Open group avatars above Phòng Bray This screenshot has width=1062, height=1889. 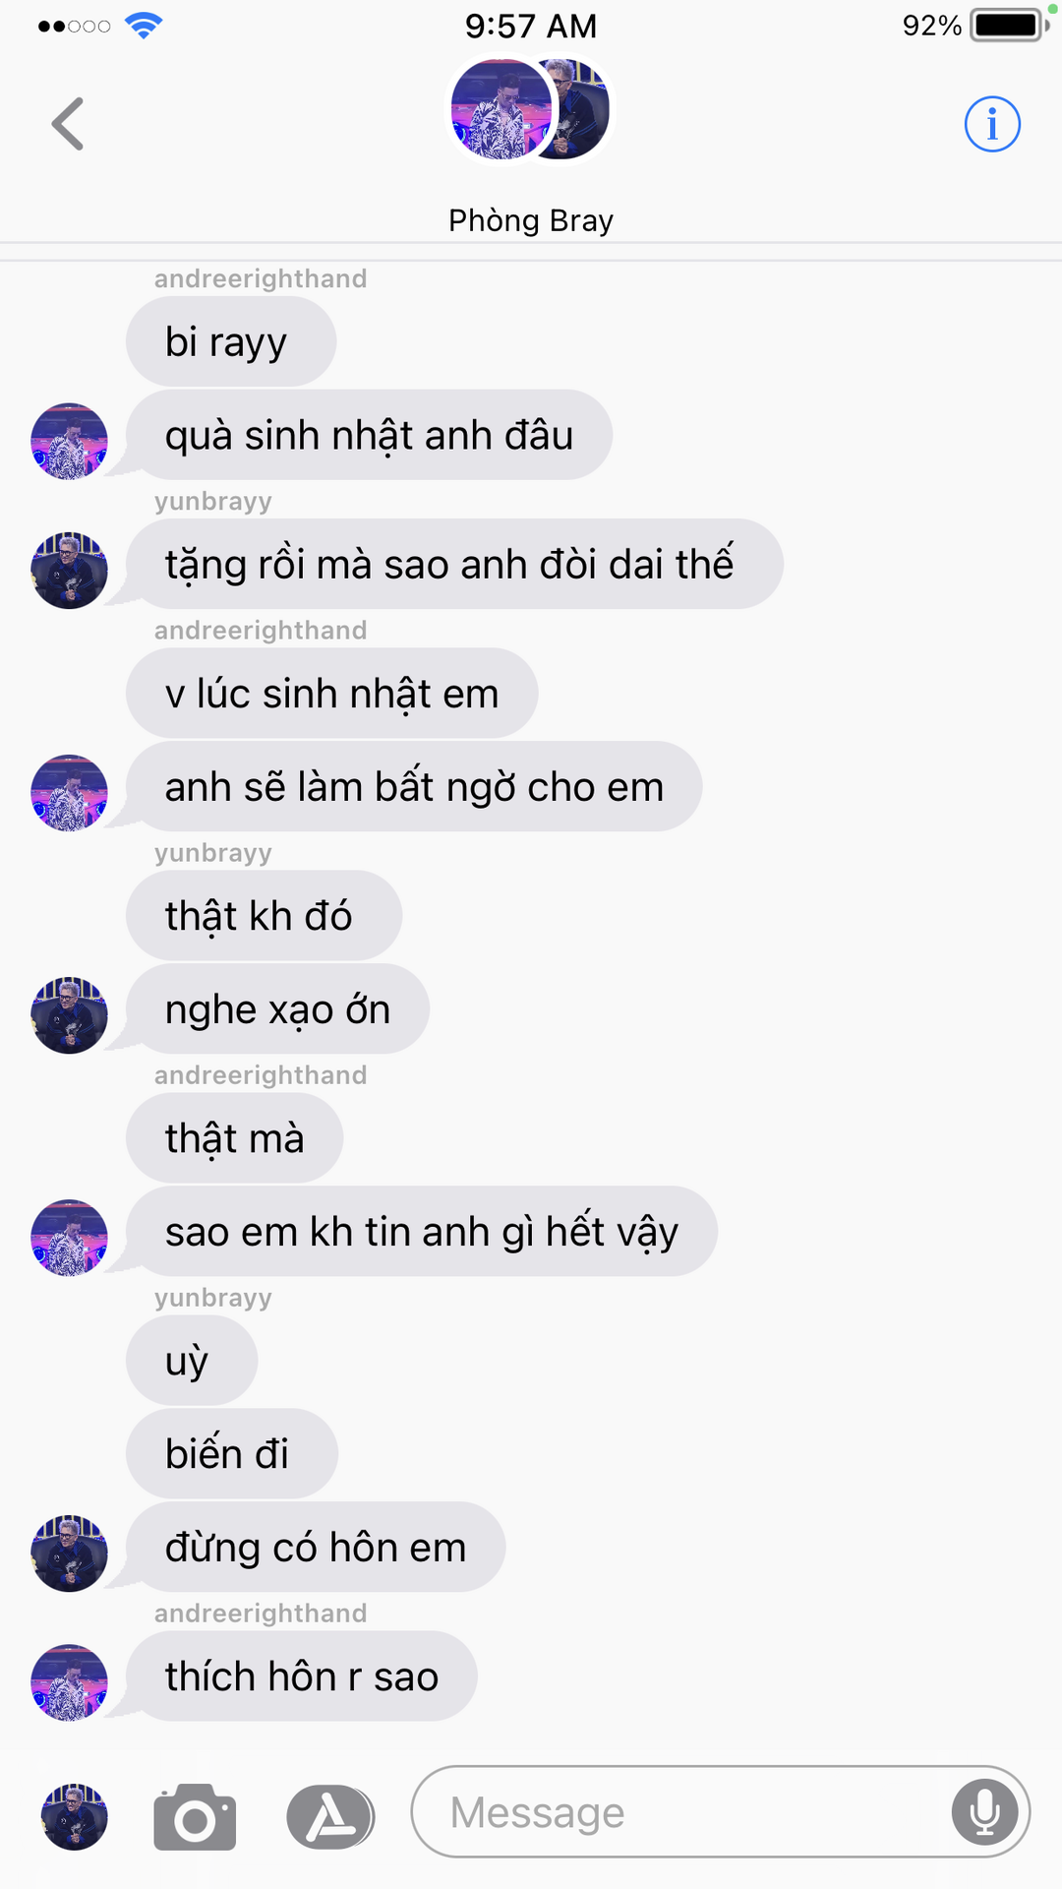531,109
